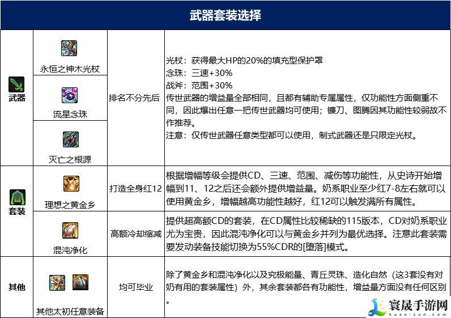Viewport: 451px width, 318px height.
Task: Click the line starting 要发动装备技能切换为55%CDR
Action: coord(257,247)
